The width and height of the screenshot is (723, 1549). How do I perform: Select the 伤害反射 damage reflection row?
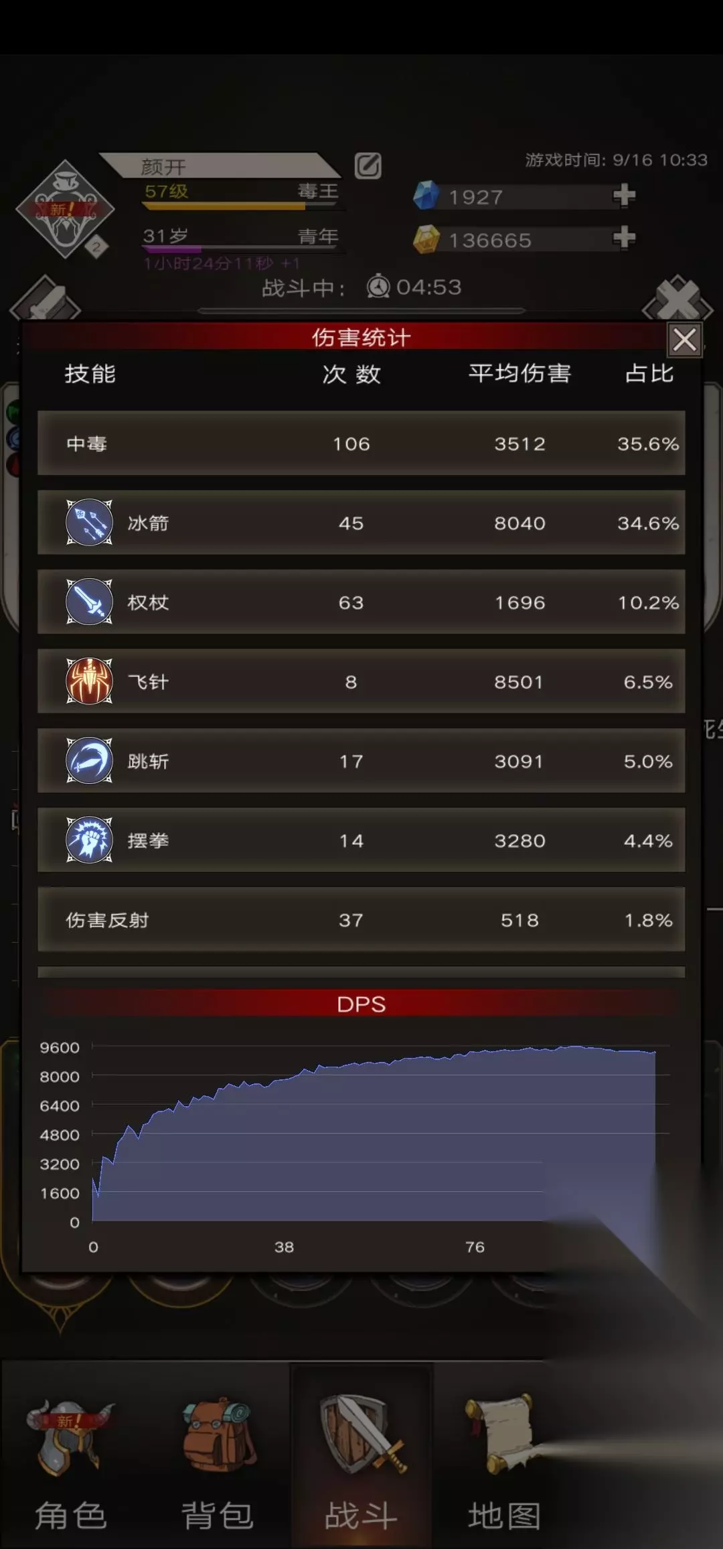[x=361, y=920]
